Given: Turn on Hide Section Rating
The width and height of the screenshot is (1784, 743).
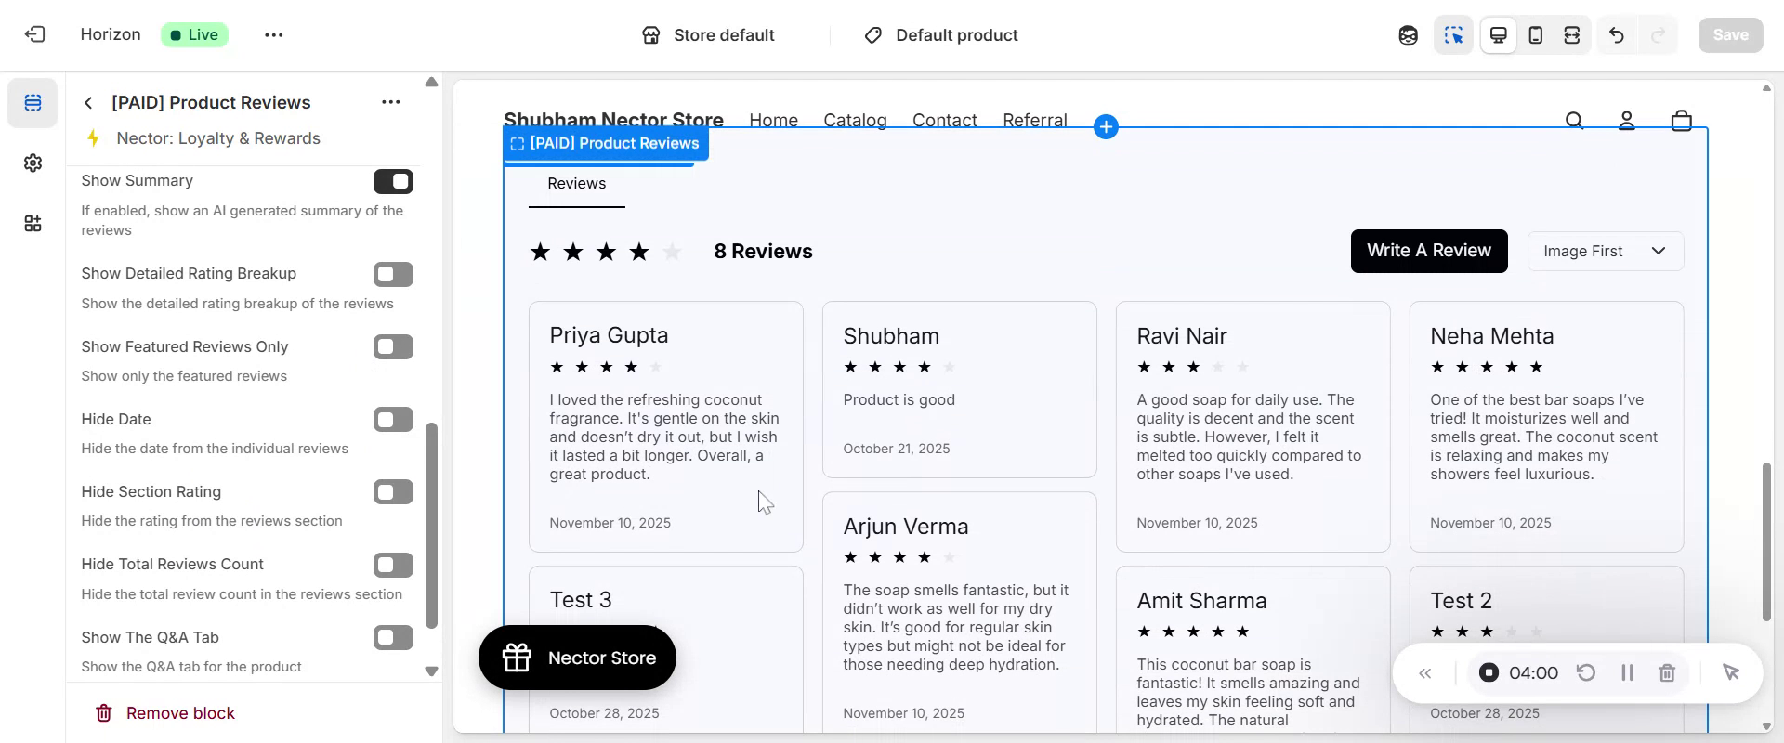Looking at the screenshot, I should coord(393,491).
